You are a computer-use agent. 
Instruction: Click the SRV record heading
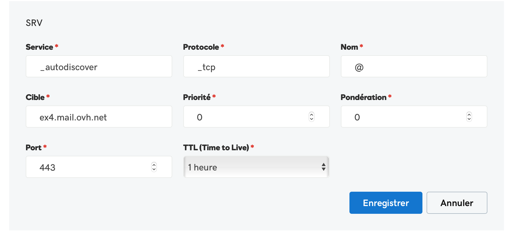34,23
